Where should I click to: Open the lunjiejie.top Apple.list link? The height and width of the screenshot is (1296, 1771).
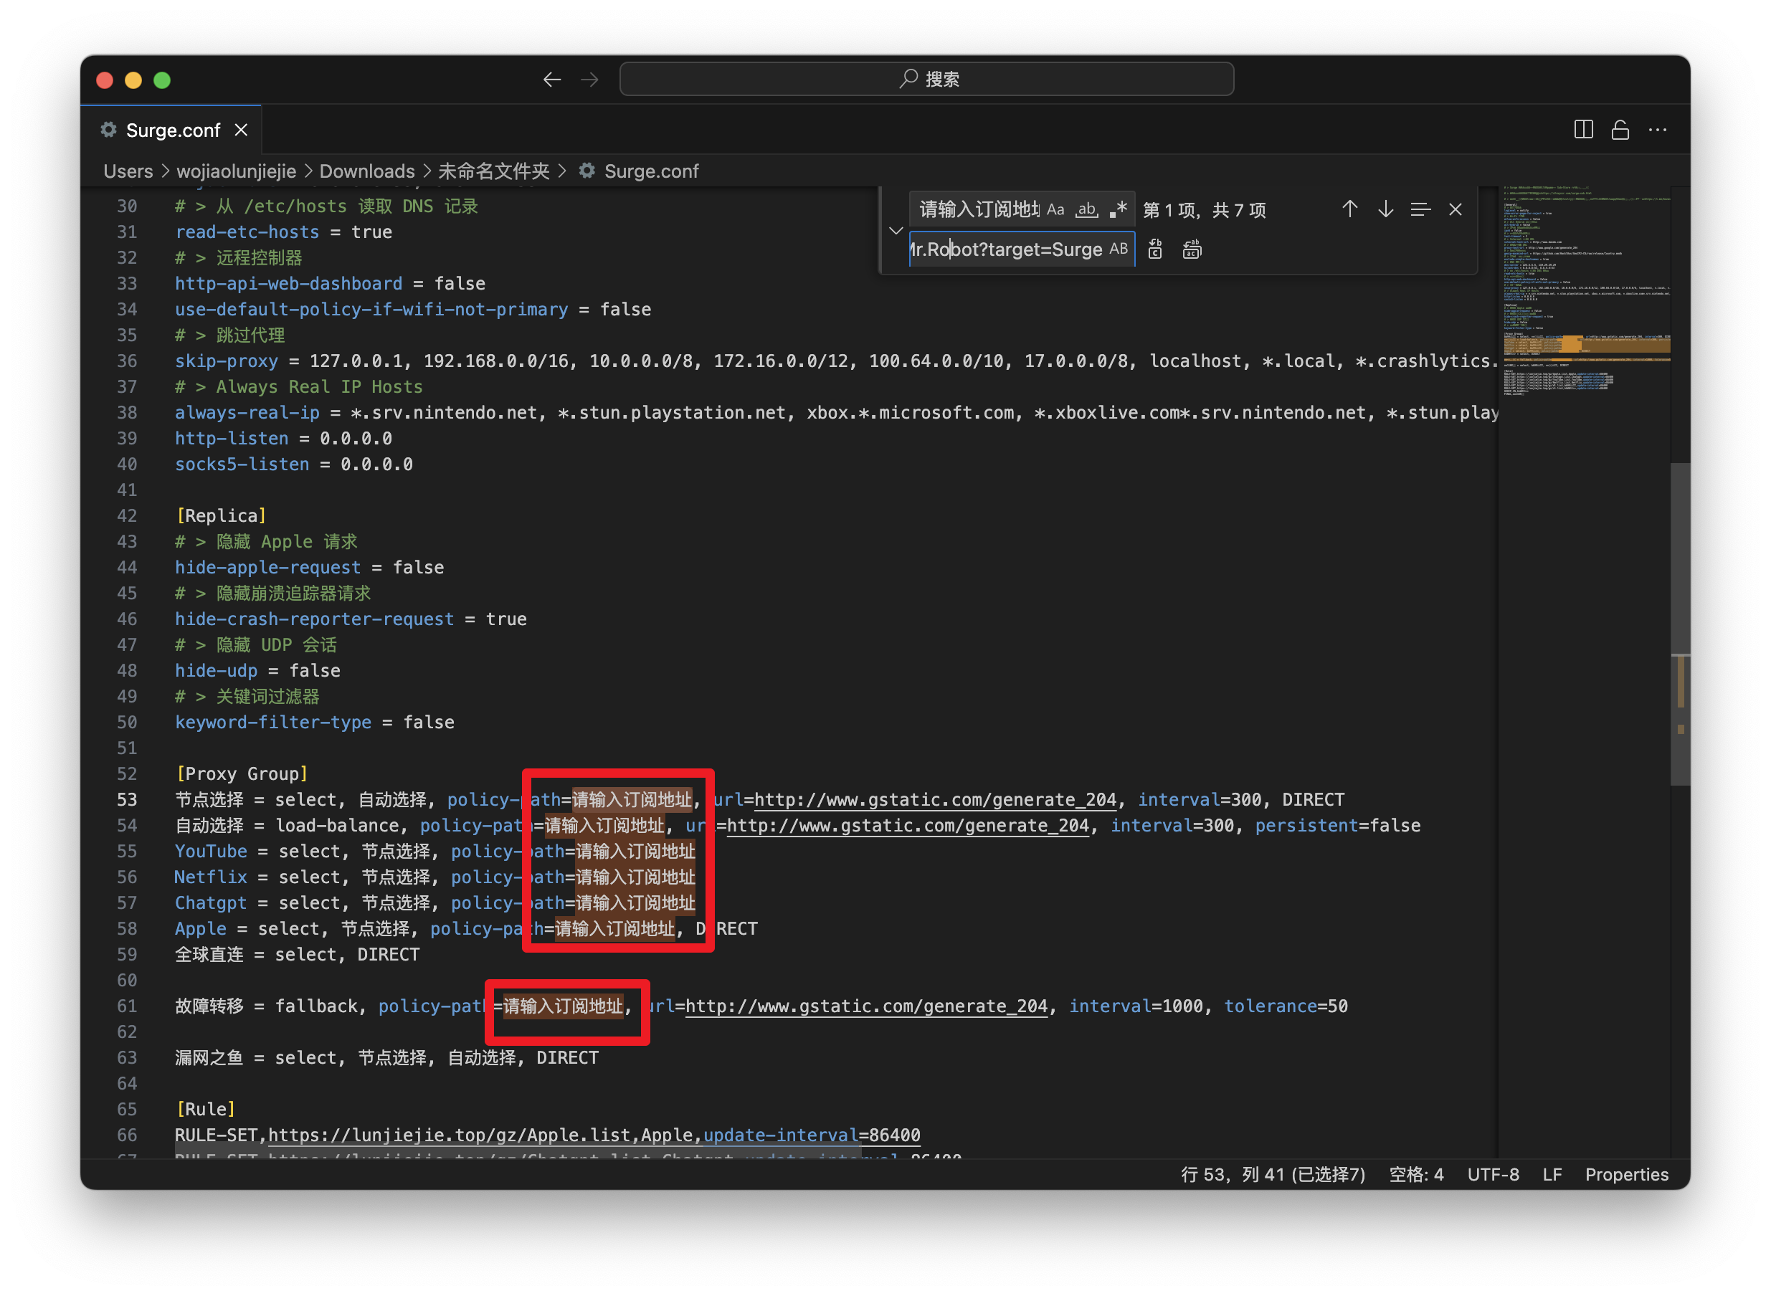(x=449, y=1135)
